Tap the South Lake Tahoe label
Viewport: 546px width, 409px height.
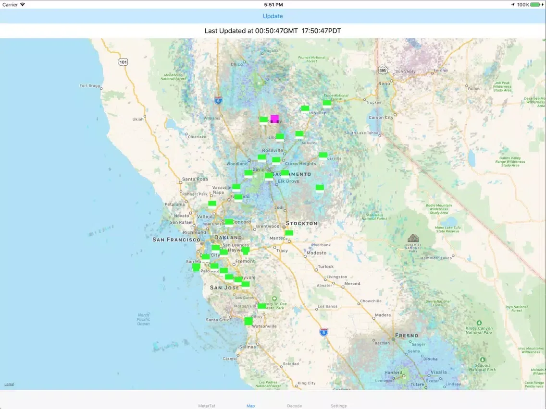pos(361,133)
